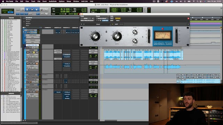Click the input pad button above the knobs
The image size is (223, 125).
tap(106, 32)
